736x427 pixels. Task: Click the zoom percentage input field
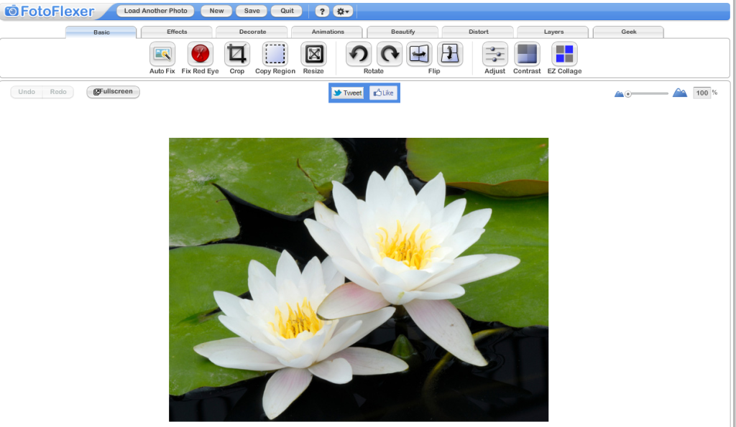(x=703, y=93)
